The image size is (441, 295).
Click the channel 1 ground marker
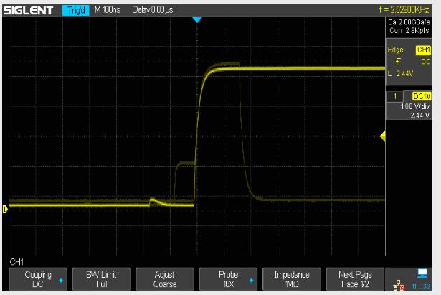(5, 209)
